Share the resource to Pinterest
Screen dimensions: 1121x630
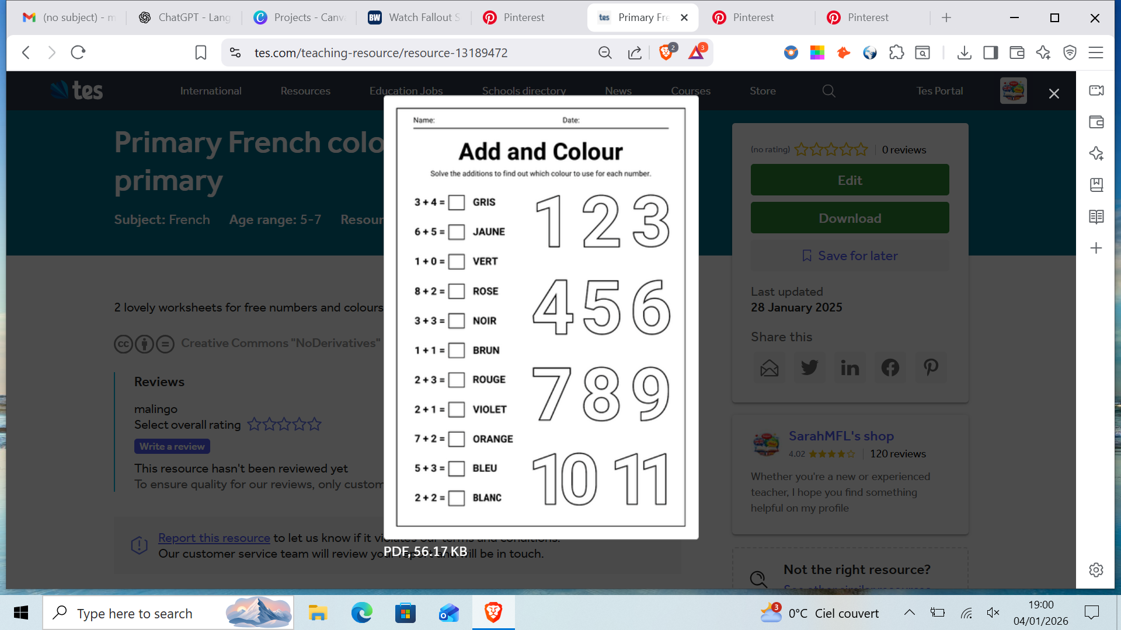[x=930, y=367]
